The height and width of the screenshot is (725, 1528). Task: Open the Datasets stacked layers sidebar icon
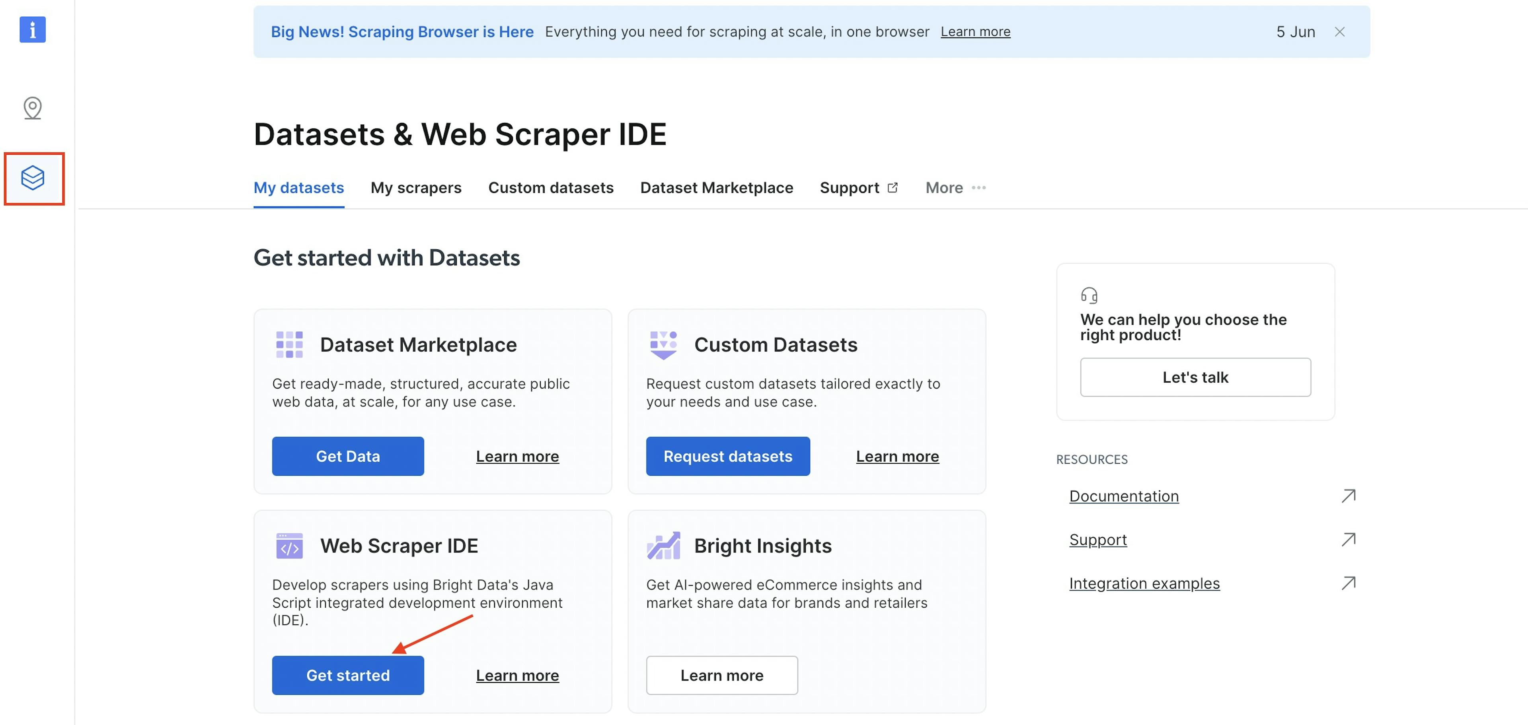point(33,178)
